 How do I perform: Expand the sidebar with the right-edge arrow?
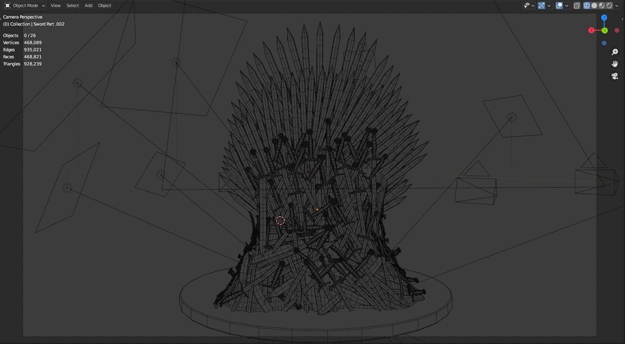click(623, 19)
